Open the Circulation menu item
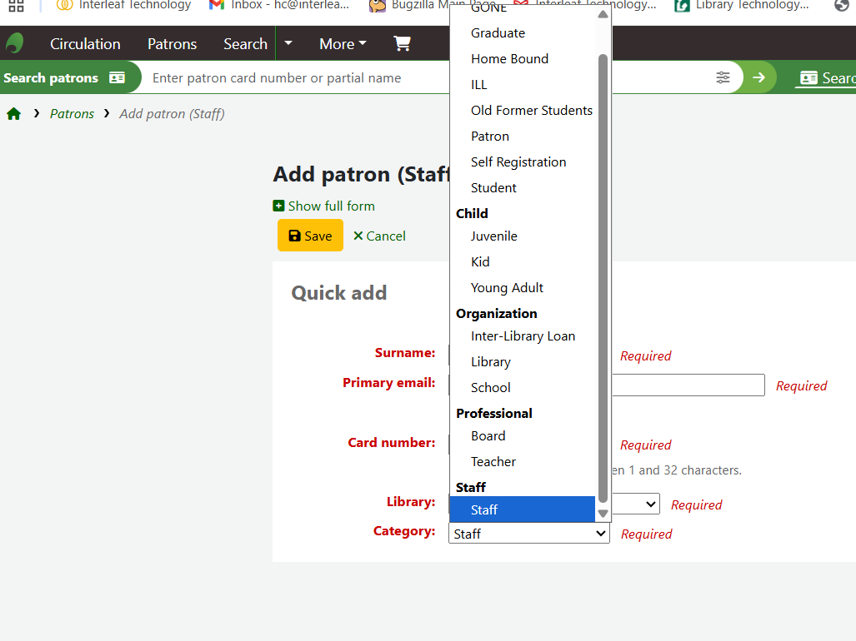 click(x=85, y=43)
